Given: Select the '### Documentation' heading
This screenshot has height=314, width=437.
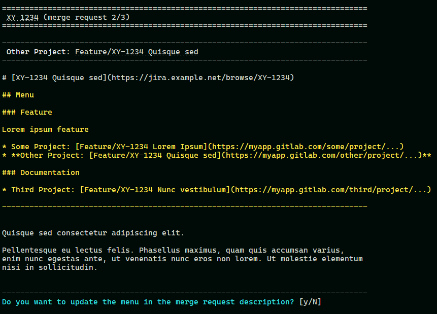Looking at the screenshot, I should [x=41, y=173].
